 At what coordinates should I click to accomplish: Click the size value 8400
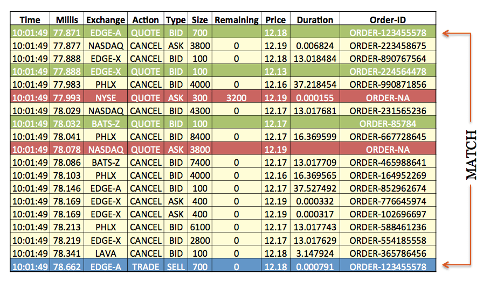200,137
